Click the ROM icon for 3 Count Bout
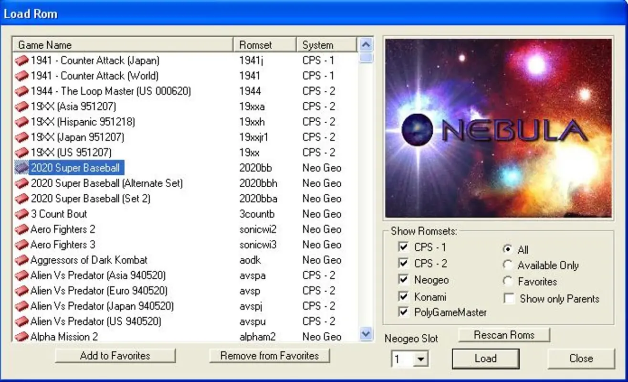Image resolution: width=628 pixels, height=382 pixels. point(21,213)
